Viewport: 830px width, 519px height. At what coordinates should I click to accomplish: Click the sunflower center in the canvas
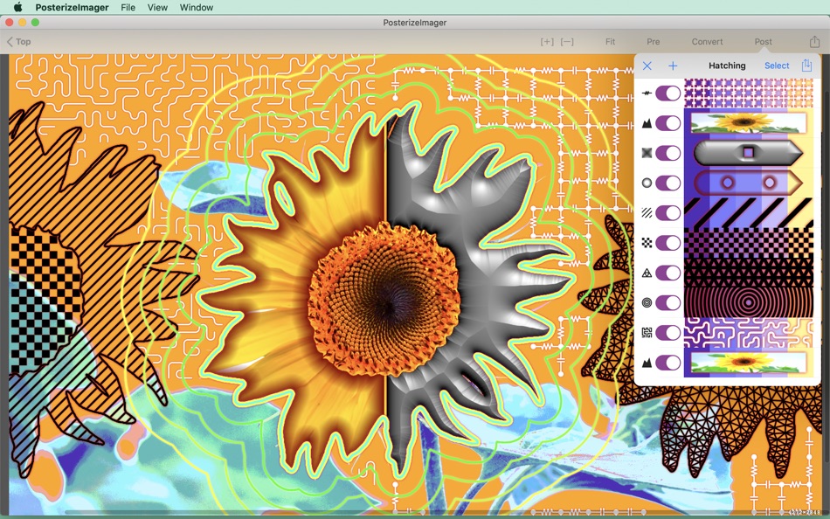[384, 300]
